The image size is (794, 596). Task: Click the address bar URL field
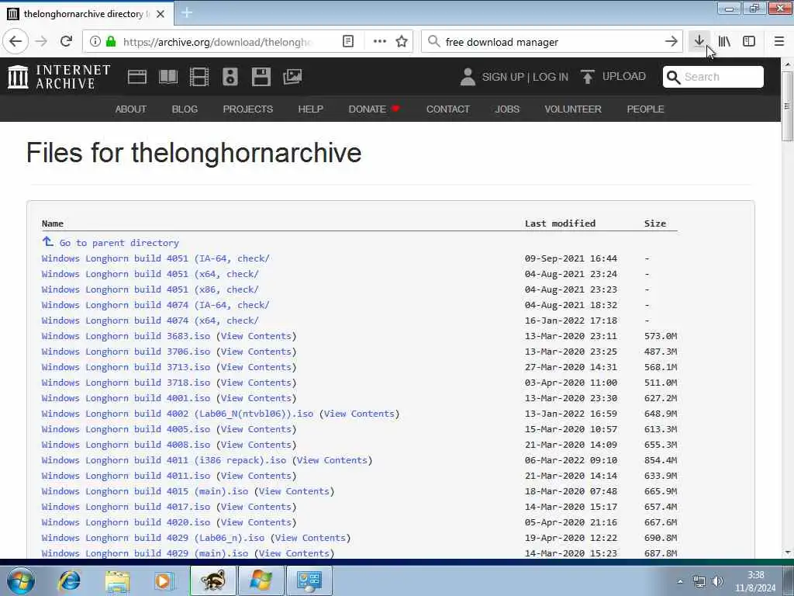[x=218, y=42]
